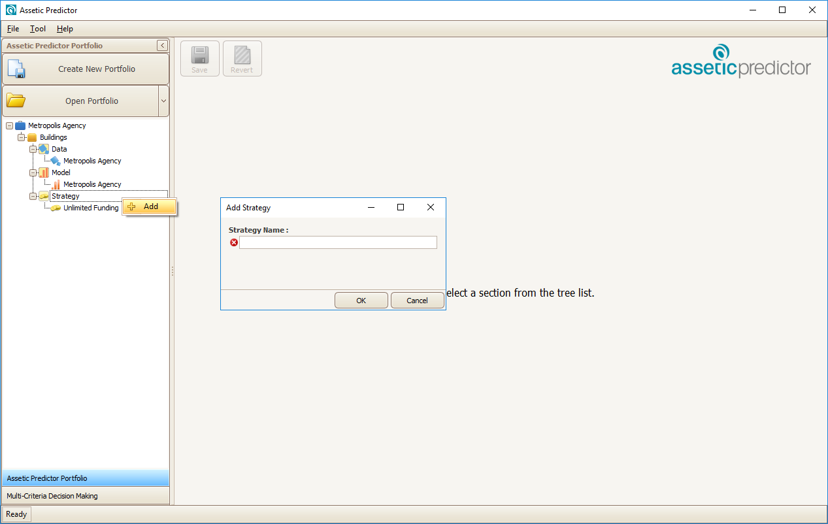Screen dimensions: 828x524
Task: Click the Create New Portfolio button
Action: [x=86, y=69]
